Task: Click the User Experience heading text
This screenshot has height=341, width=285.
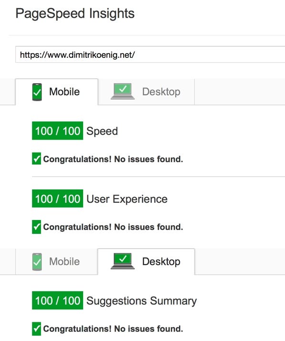Action: click(127, 199)
